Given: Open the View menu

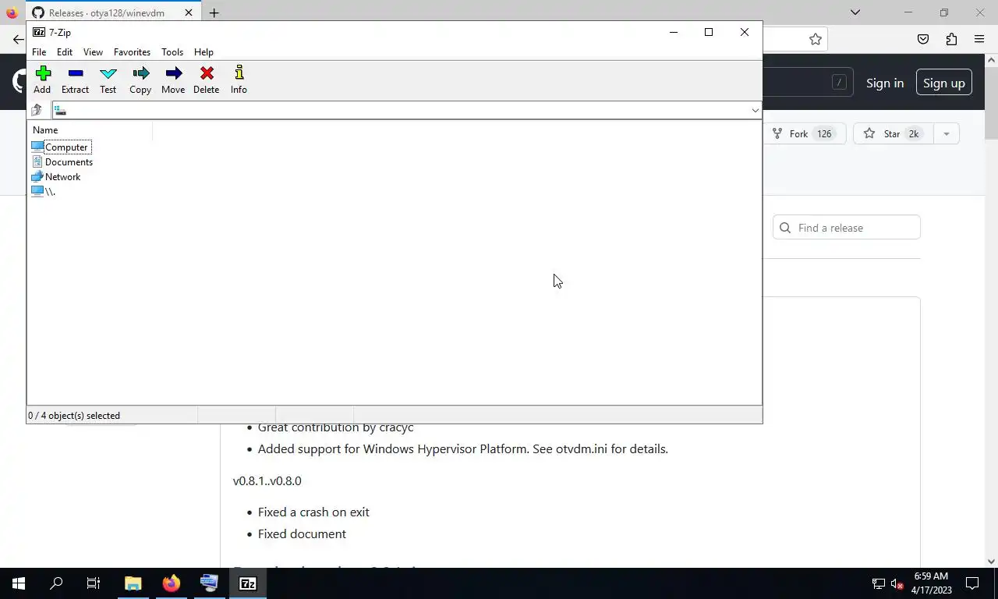Looking at the screenshot, I should [x=93, y=52].
